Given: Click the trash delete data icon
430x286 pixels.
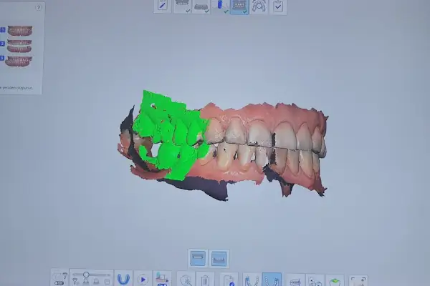Looking at the screenshot, I should pos(205,280).
